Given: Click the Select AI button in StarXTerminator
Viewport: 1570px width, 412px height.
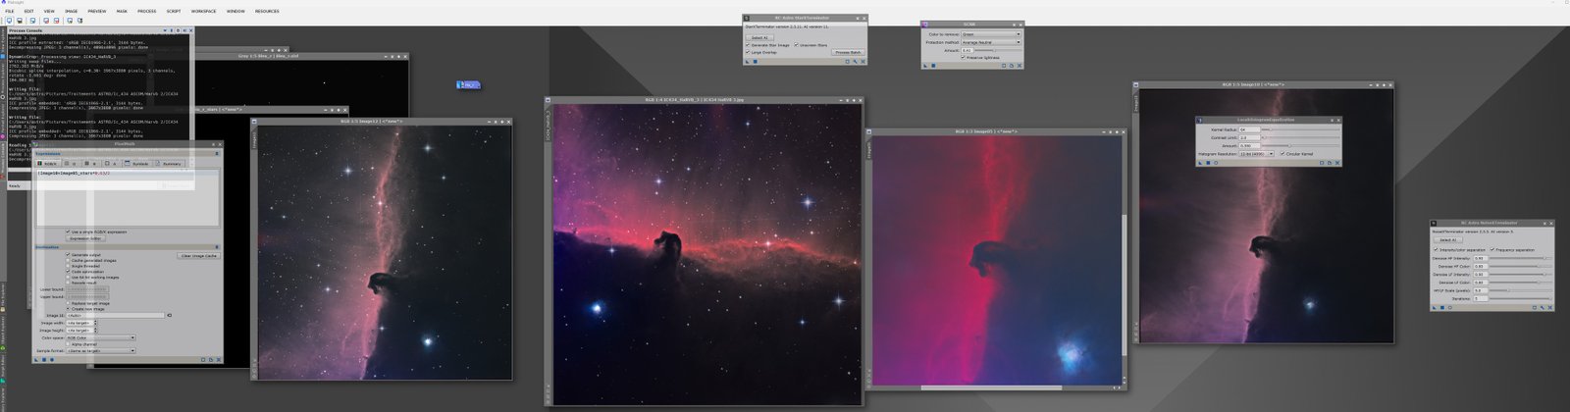Looking at the screenshot, I should [759, 37].
